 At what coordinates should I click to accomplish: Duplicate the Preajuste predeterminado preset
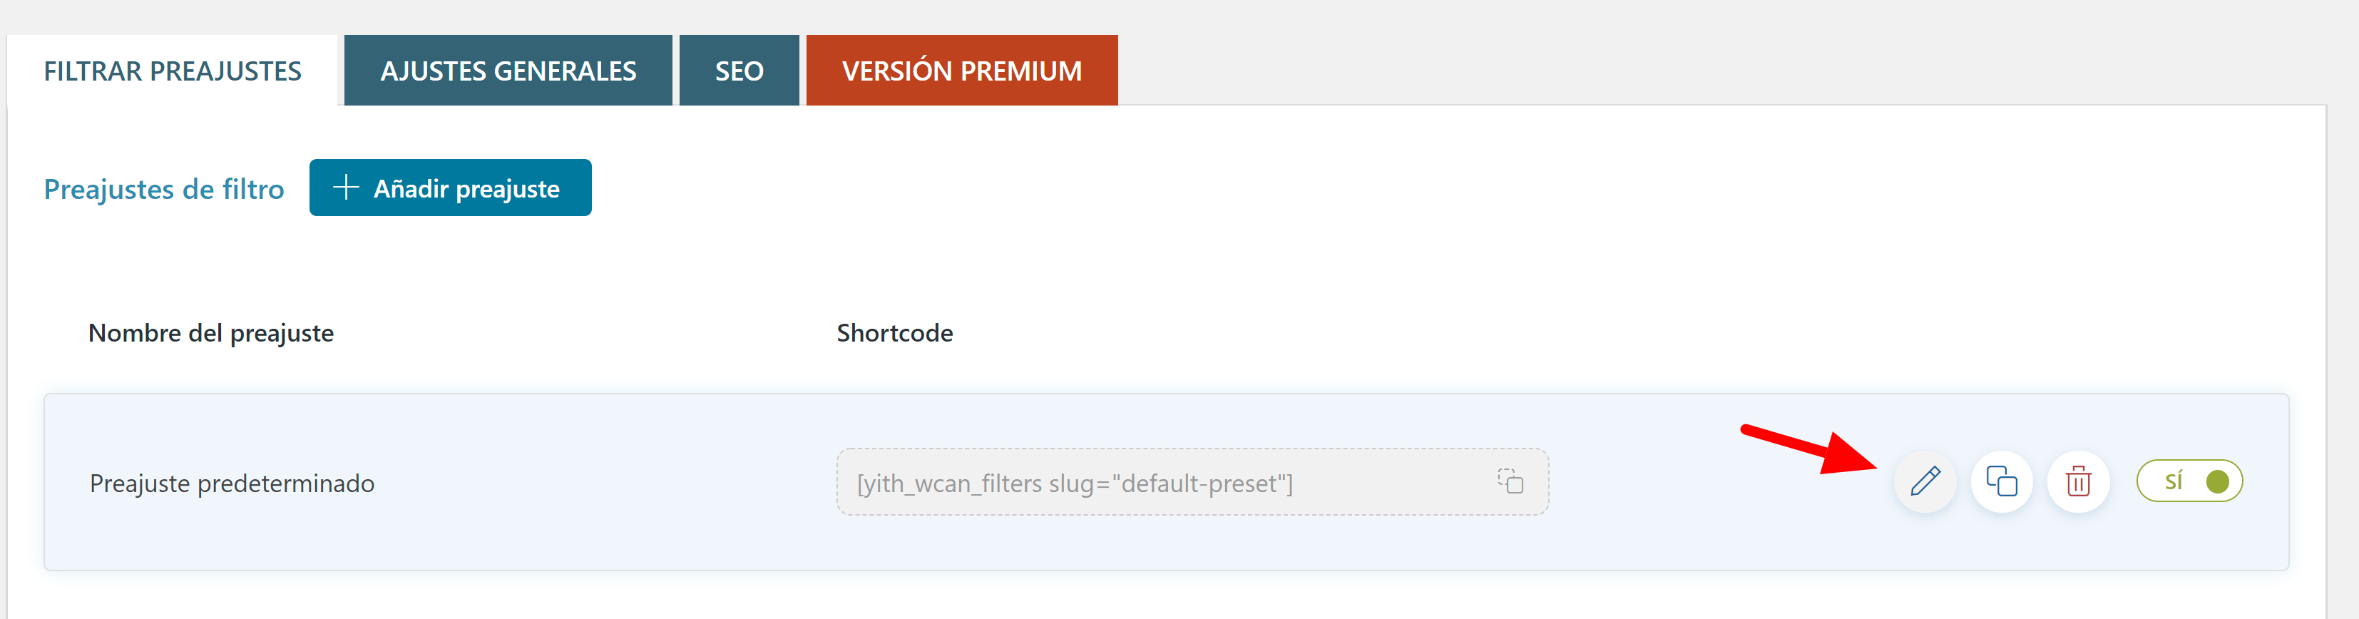[2002, 481]
